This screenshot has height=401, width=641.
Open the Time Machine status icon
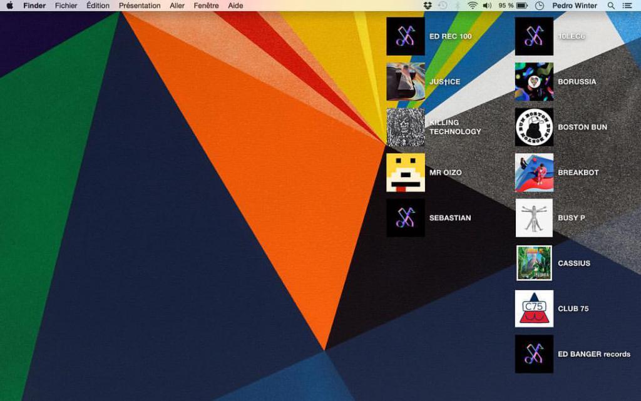pos(443,6)
